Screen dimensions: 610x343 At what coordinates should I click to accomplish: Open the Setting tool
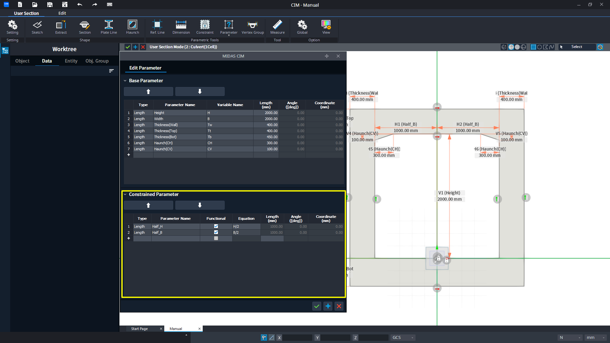(x=12, y=27)
